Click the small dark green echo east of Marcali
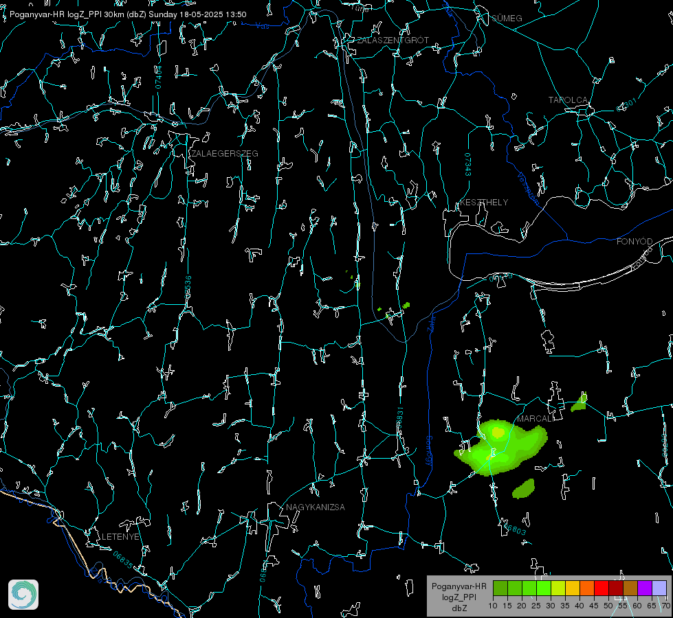The image size is (673, 618). click(x=580, y=402)
